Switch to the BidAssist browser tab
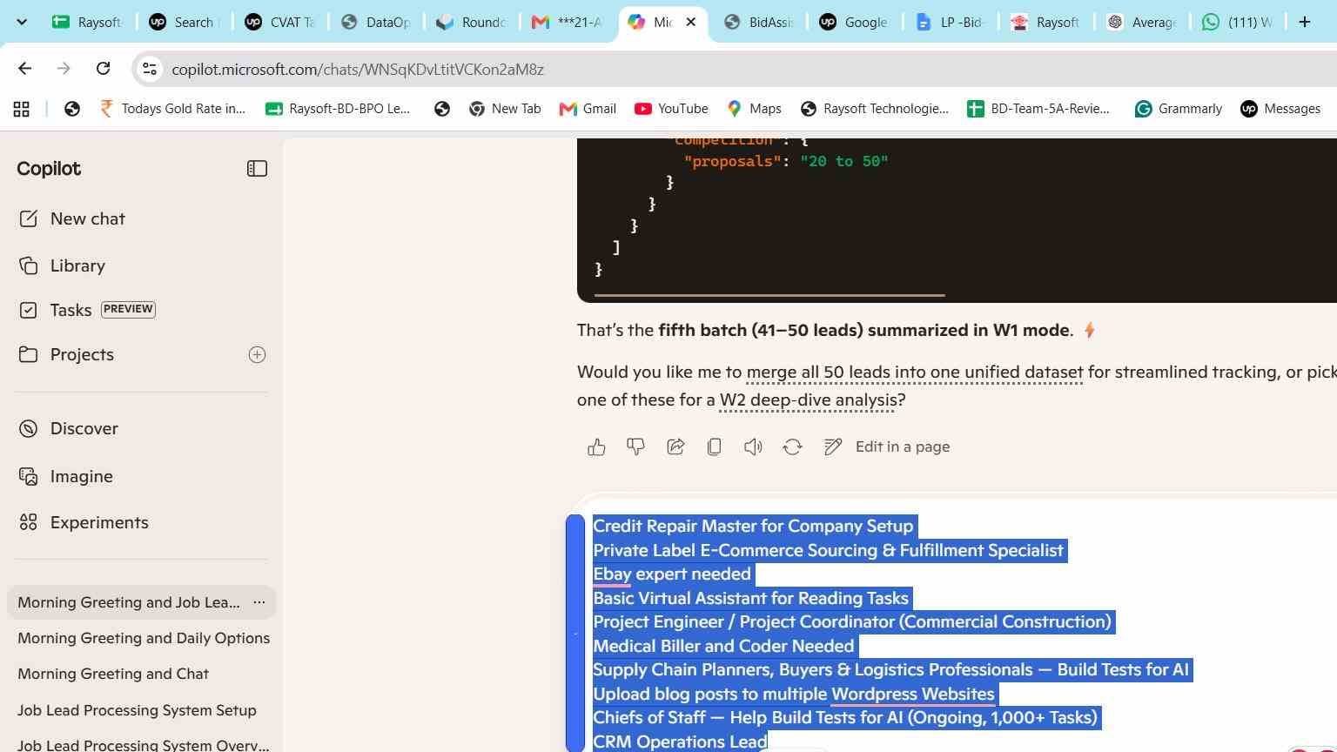This screenshot has height=752, width=1337. click(759, 23)
